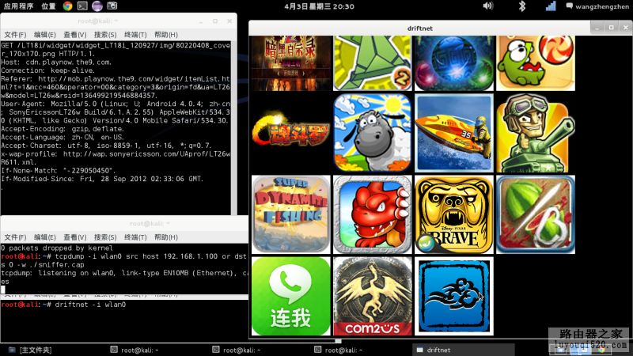Click the Temple Run Brave image
Screen dimensions: 633x356
point(453,214)
